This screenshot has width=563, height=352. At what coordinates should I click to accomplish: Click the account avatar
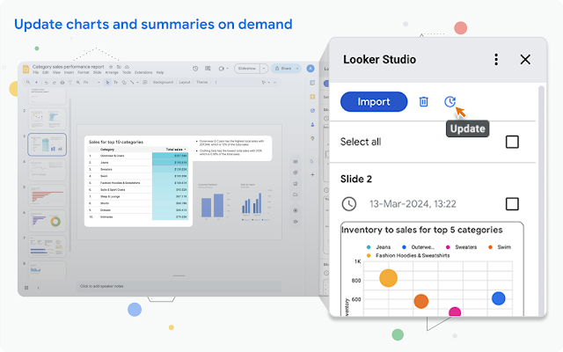pyautogui.click(x=311, y=69)
